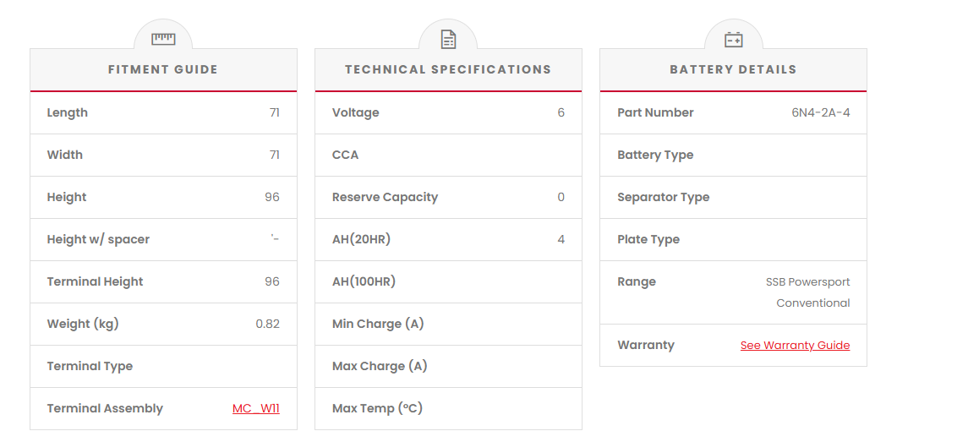Open the See Warranty Guide link
This screenshot has width=979, height=442.
coord(795,346)
